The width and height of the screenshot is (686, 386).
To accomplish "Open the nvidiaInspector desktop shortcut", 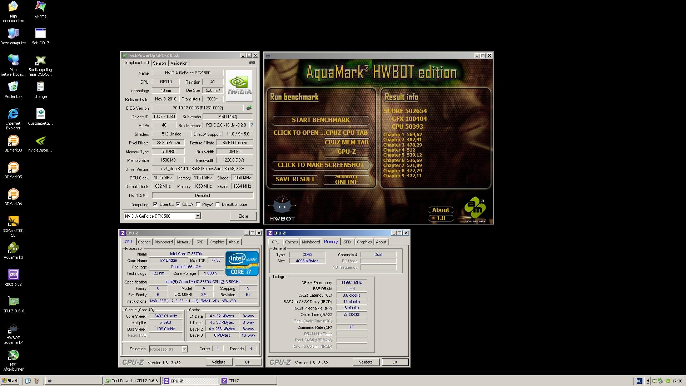I will (x=40, y=141).
